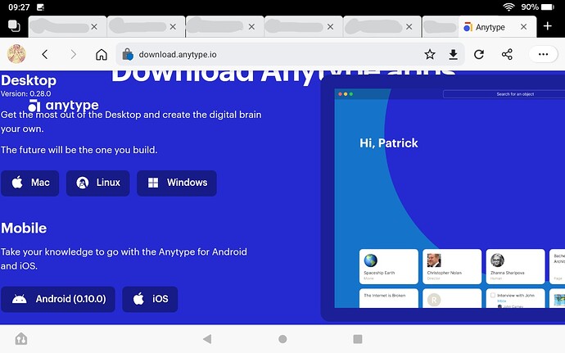This screenshot has width=565, height=353.
Task: Tap the browser home icon
Action: [102, 55]
